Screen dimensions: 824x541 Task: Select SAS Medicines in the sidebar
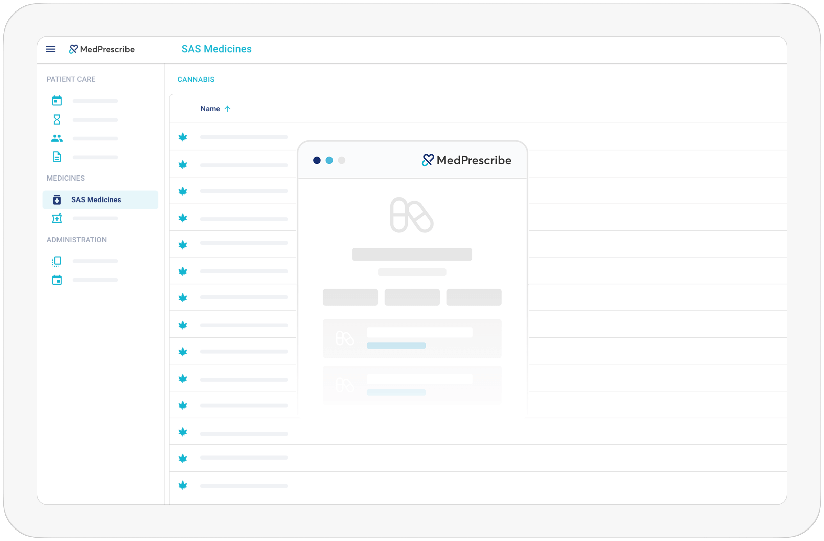point(96,200)
